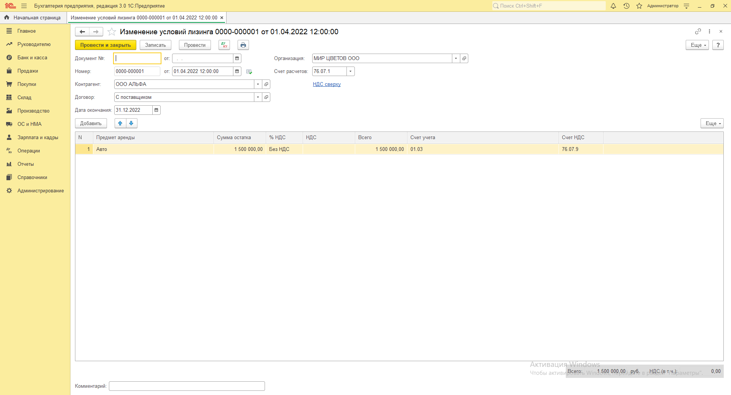Move row up with blue arrow
The height and width of the screenshot is (395, 731).
pyautogui.click(x=120, y=123)
